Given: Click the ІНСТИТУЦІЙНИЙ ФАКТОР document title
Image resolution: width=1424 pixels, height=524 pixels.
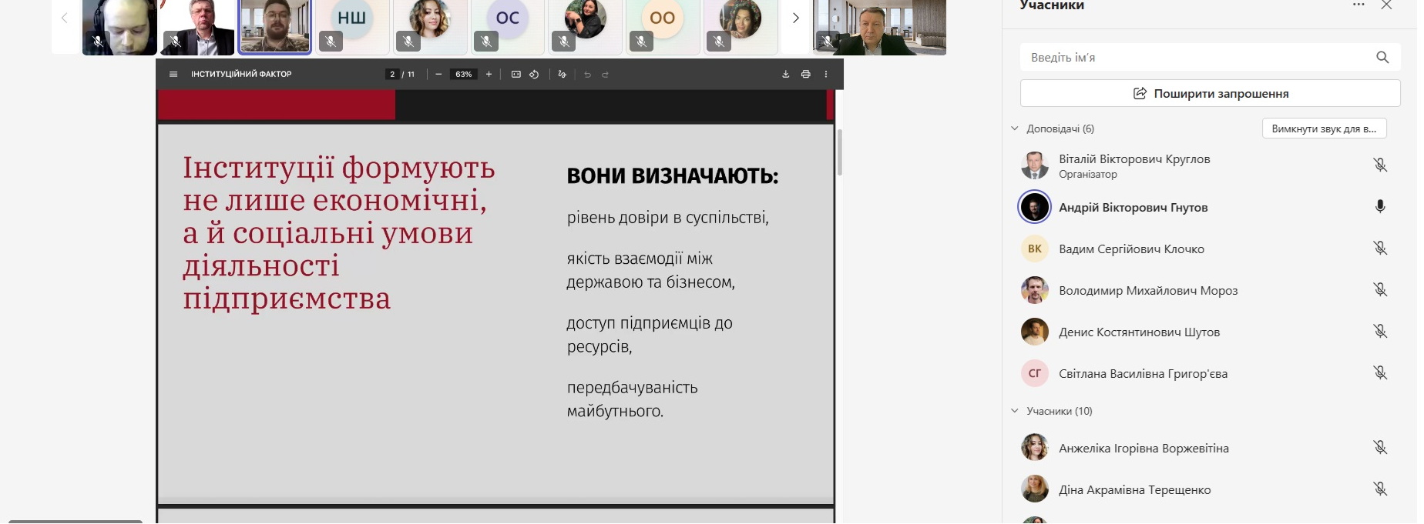Looking at the screenshot, I should [241, 75].
